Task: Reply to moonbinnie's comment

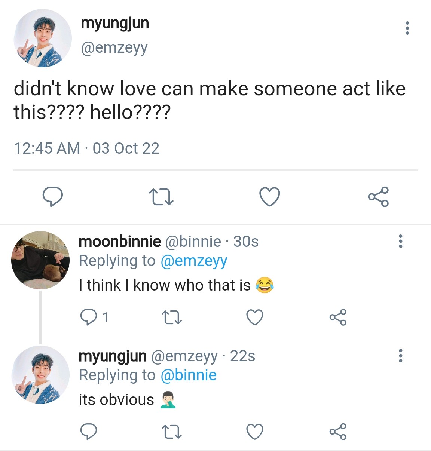Action: pyautogui.click(x=89, y=317)
